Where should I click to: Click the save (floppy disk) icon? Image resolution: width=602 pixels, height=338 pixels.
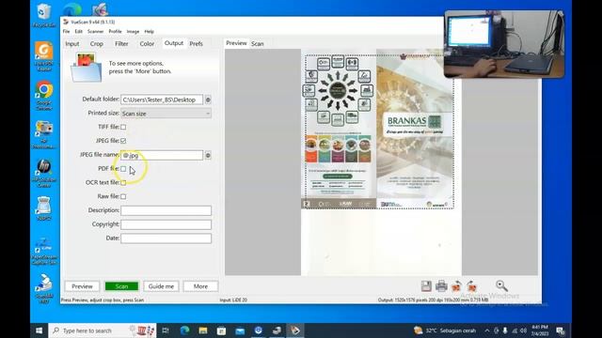point(426,286)
